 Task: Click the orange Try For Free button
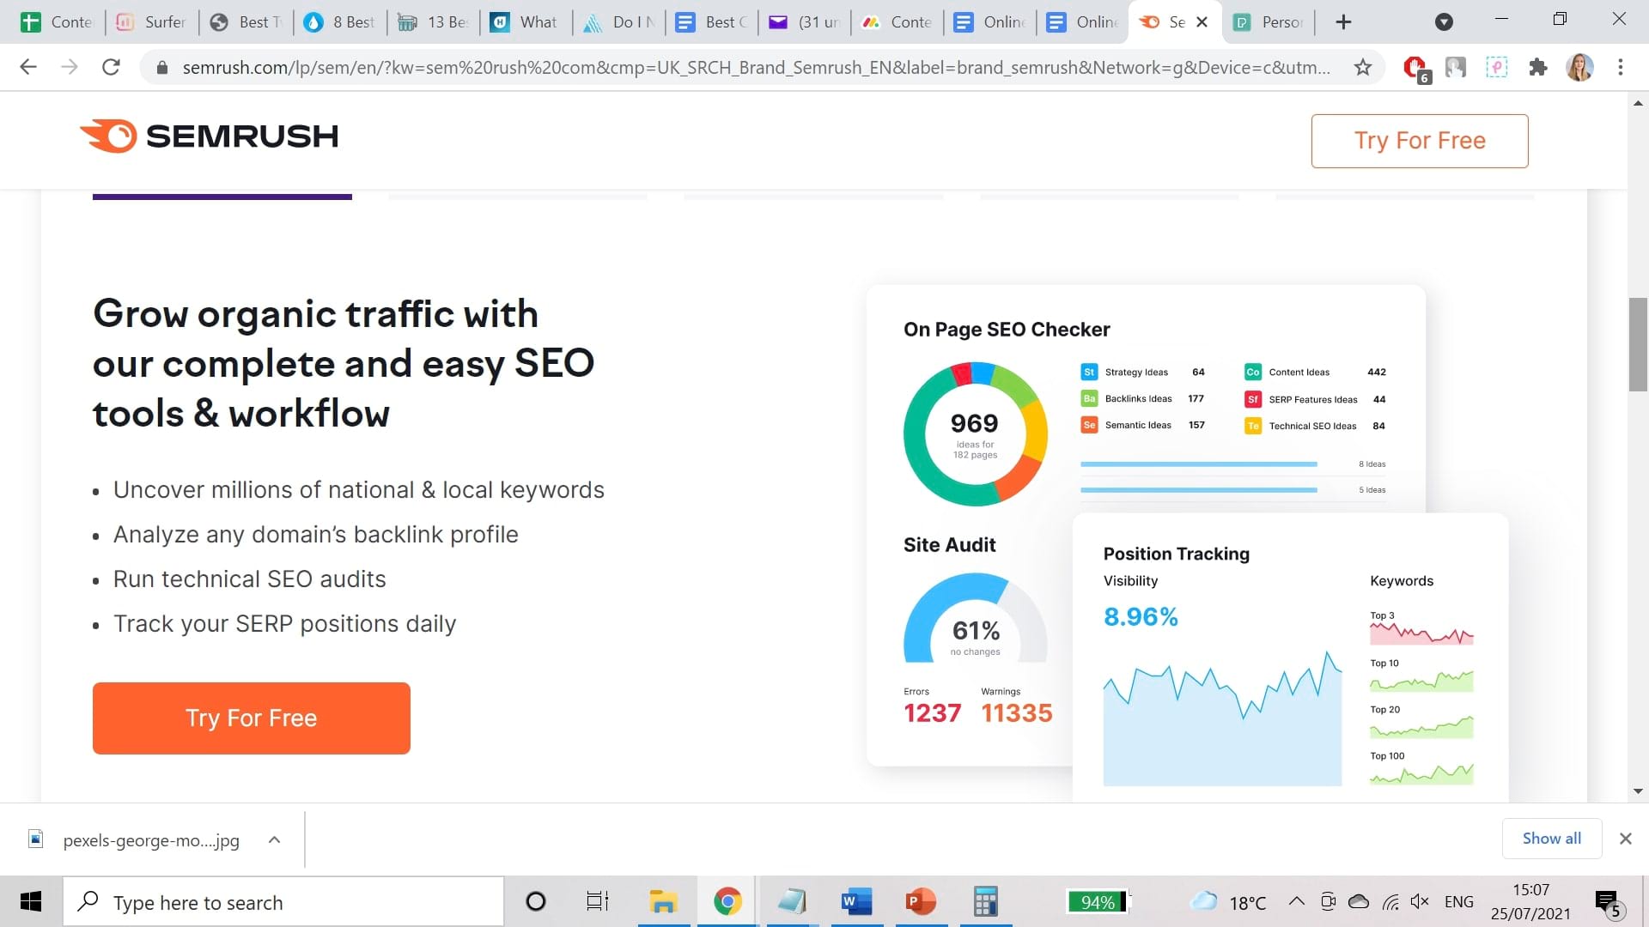[x=252, y=718]
